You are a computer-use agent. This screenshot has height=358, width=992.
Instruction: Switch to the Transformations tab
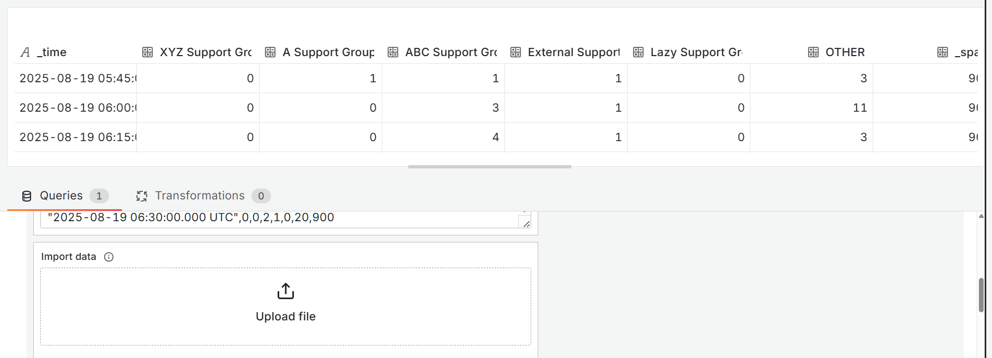click(x=200, y=196)
